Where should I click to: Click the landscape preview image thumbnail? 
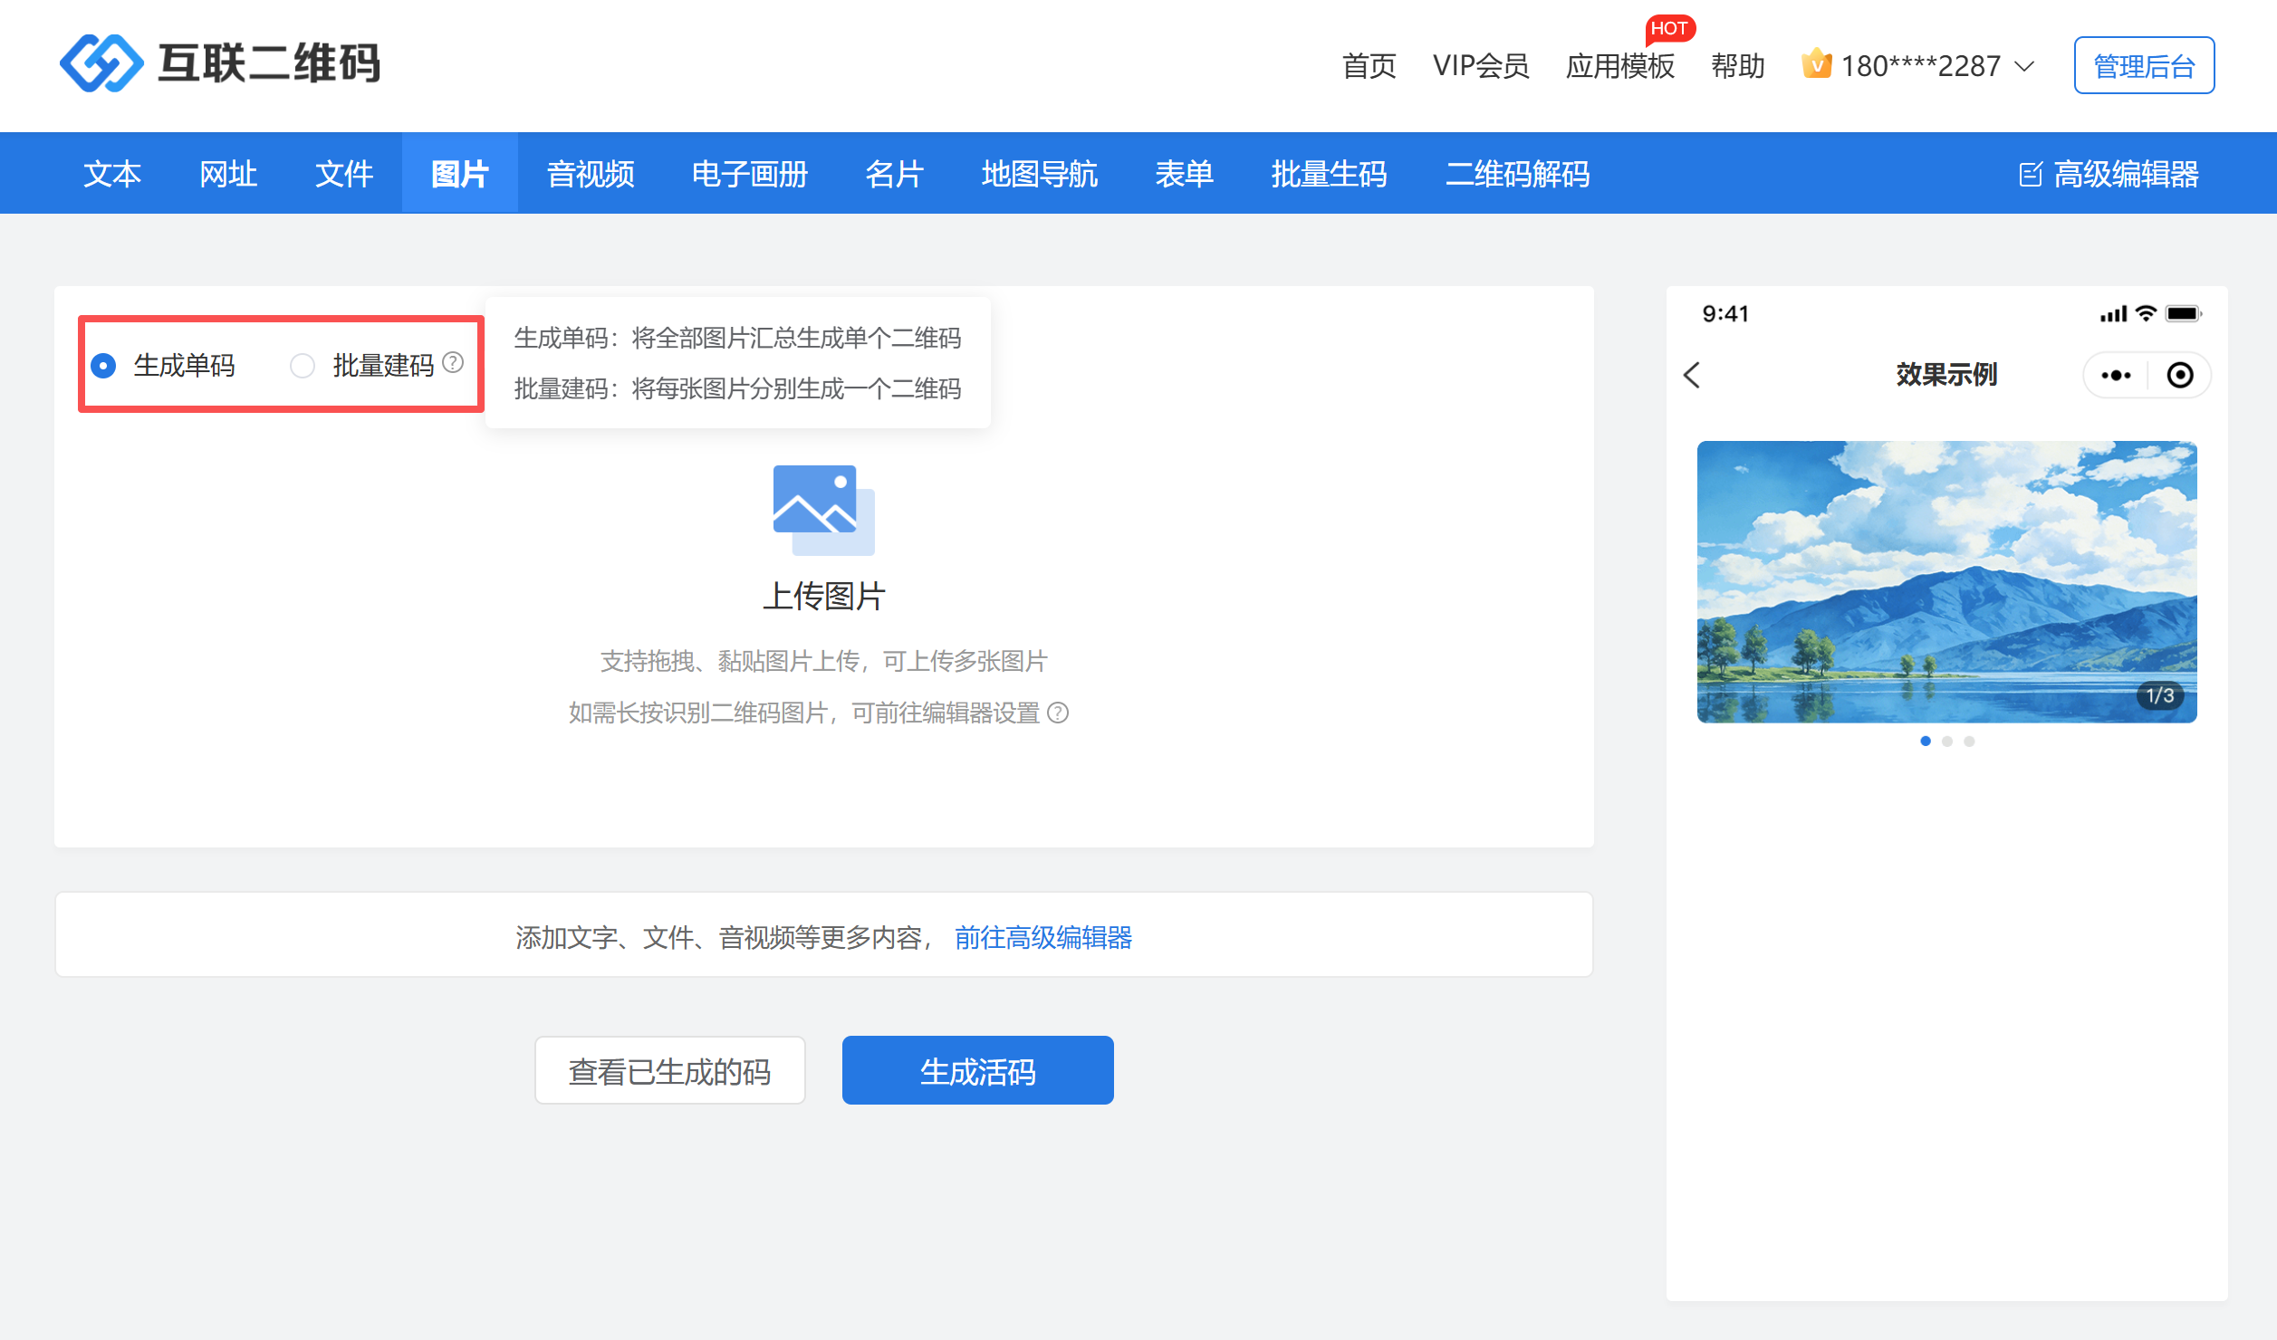(1946, 581)
